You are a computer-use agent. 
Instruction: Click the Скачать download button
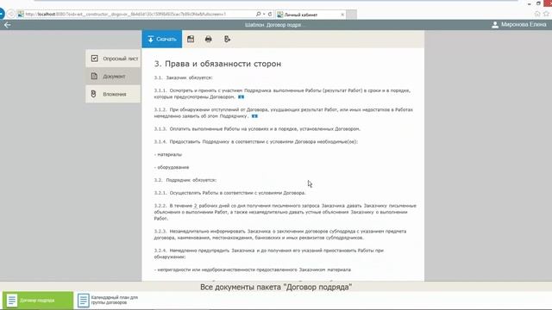(x=162, y=39)
